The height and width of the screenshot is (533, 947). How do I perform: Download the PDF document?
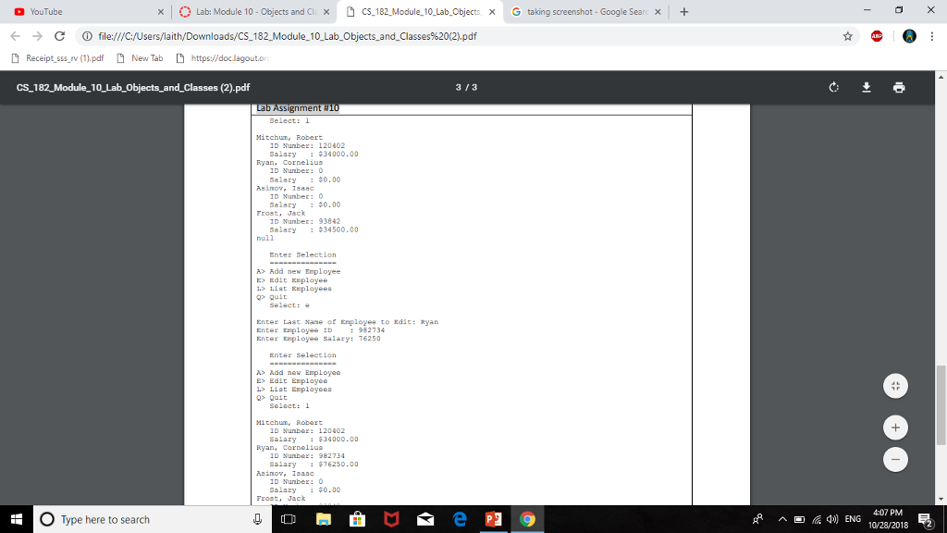click(867, 86)
